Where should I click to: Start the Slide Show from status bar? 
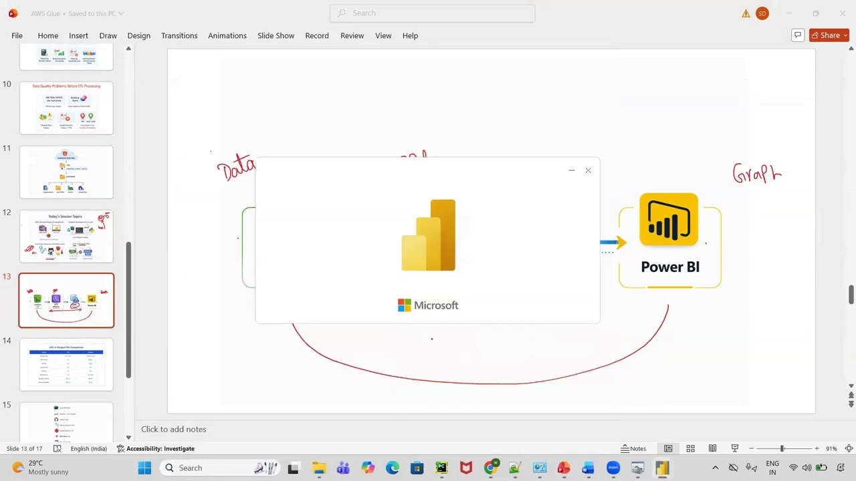coord(734,448)
